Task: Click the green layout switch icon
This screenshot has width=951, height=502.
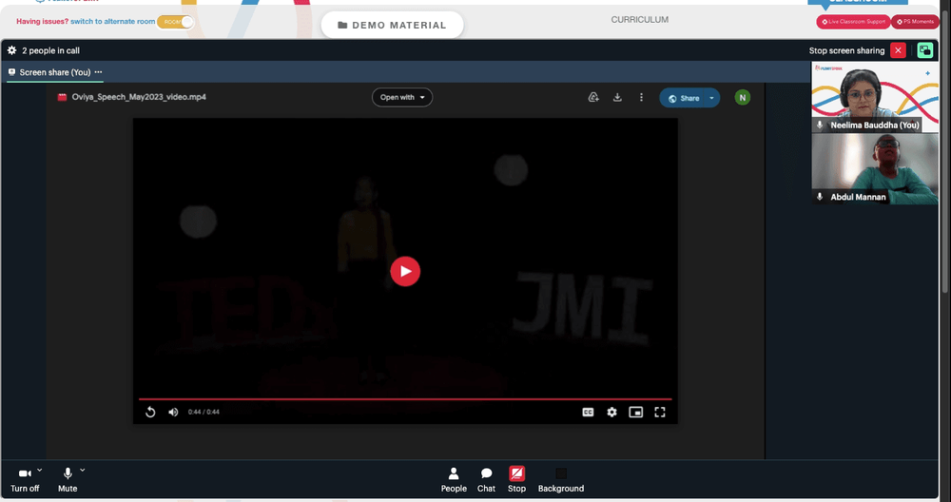Action: [x=925, y=50]
